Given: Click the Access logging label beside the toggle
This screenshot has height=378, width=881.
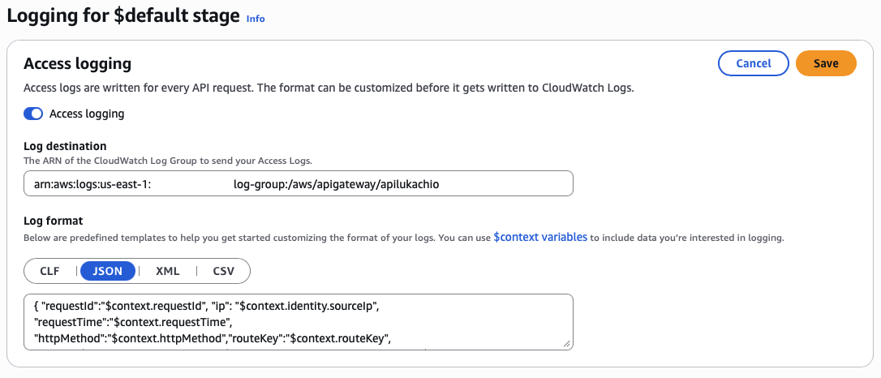Looking at the screenshot, I should (87, 114).
